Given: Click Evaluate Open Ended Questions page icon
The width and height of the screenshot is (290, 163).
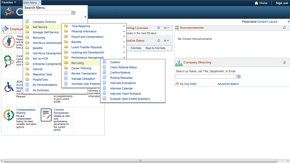Looking at the screenshot, I should coord(105,99).
